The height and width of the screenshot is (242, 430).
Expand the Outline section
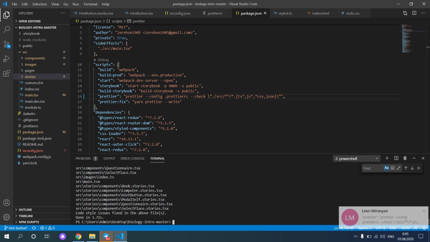(42, 209)
